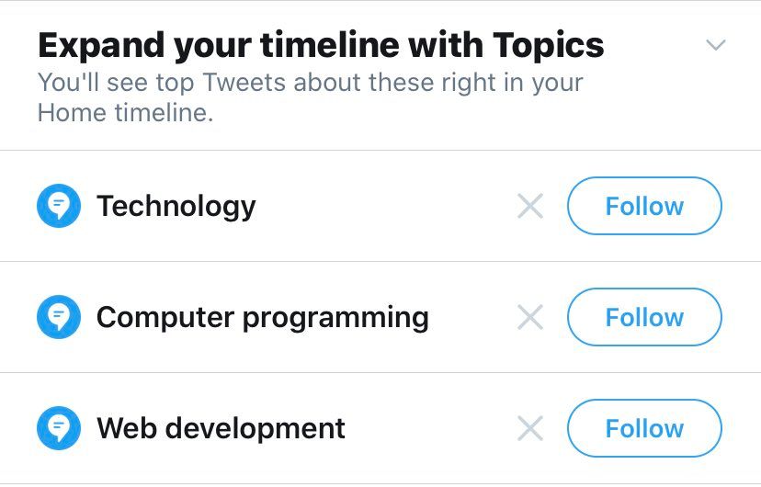Click the Web development topic bubble icon
The height and width of the screenshot is (487, 761).
(59, 428)
